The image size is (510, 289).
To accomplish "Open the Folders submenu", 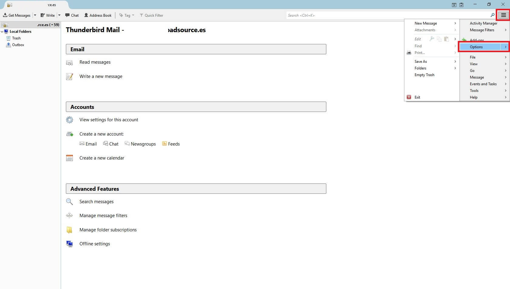I will point(432,68).
